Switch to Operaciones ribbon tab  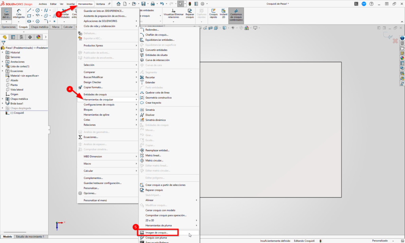pos(9,27)
